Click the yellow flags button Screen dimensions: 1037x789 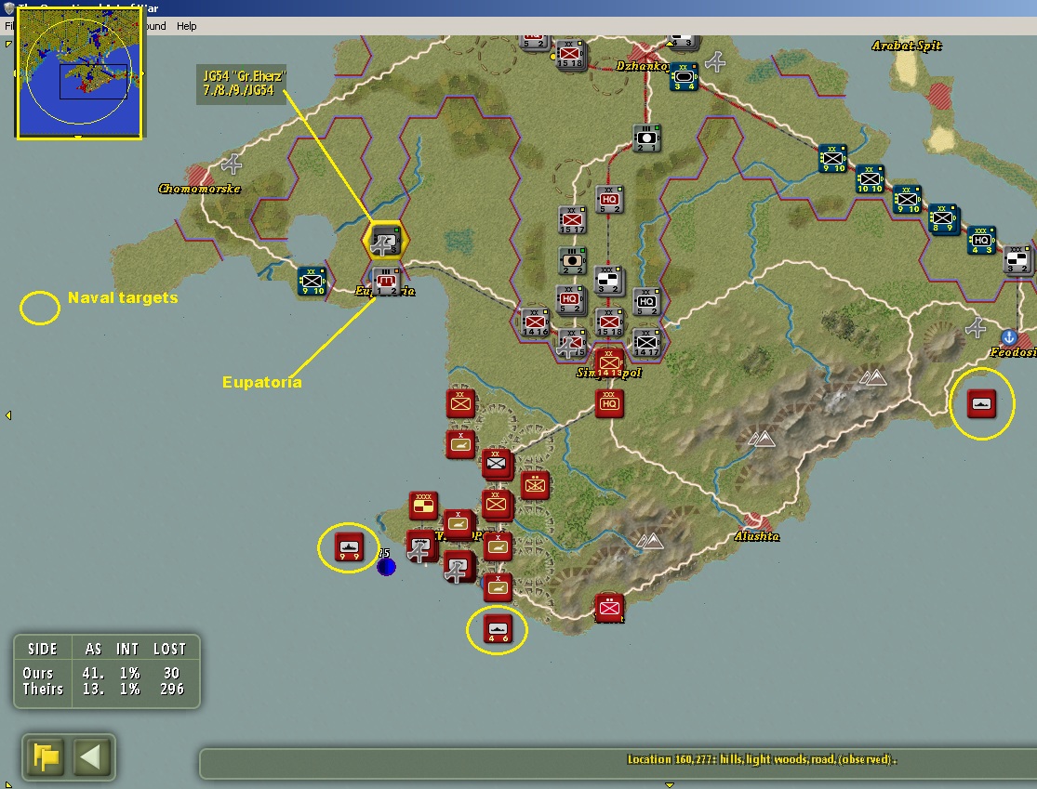pos(46,756)
